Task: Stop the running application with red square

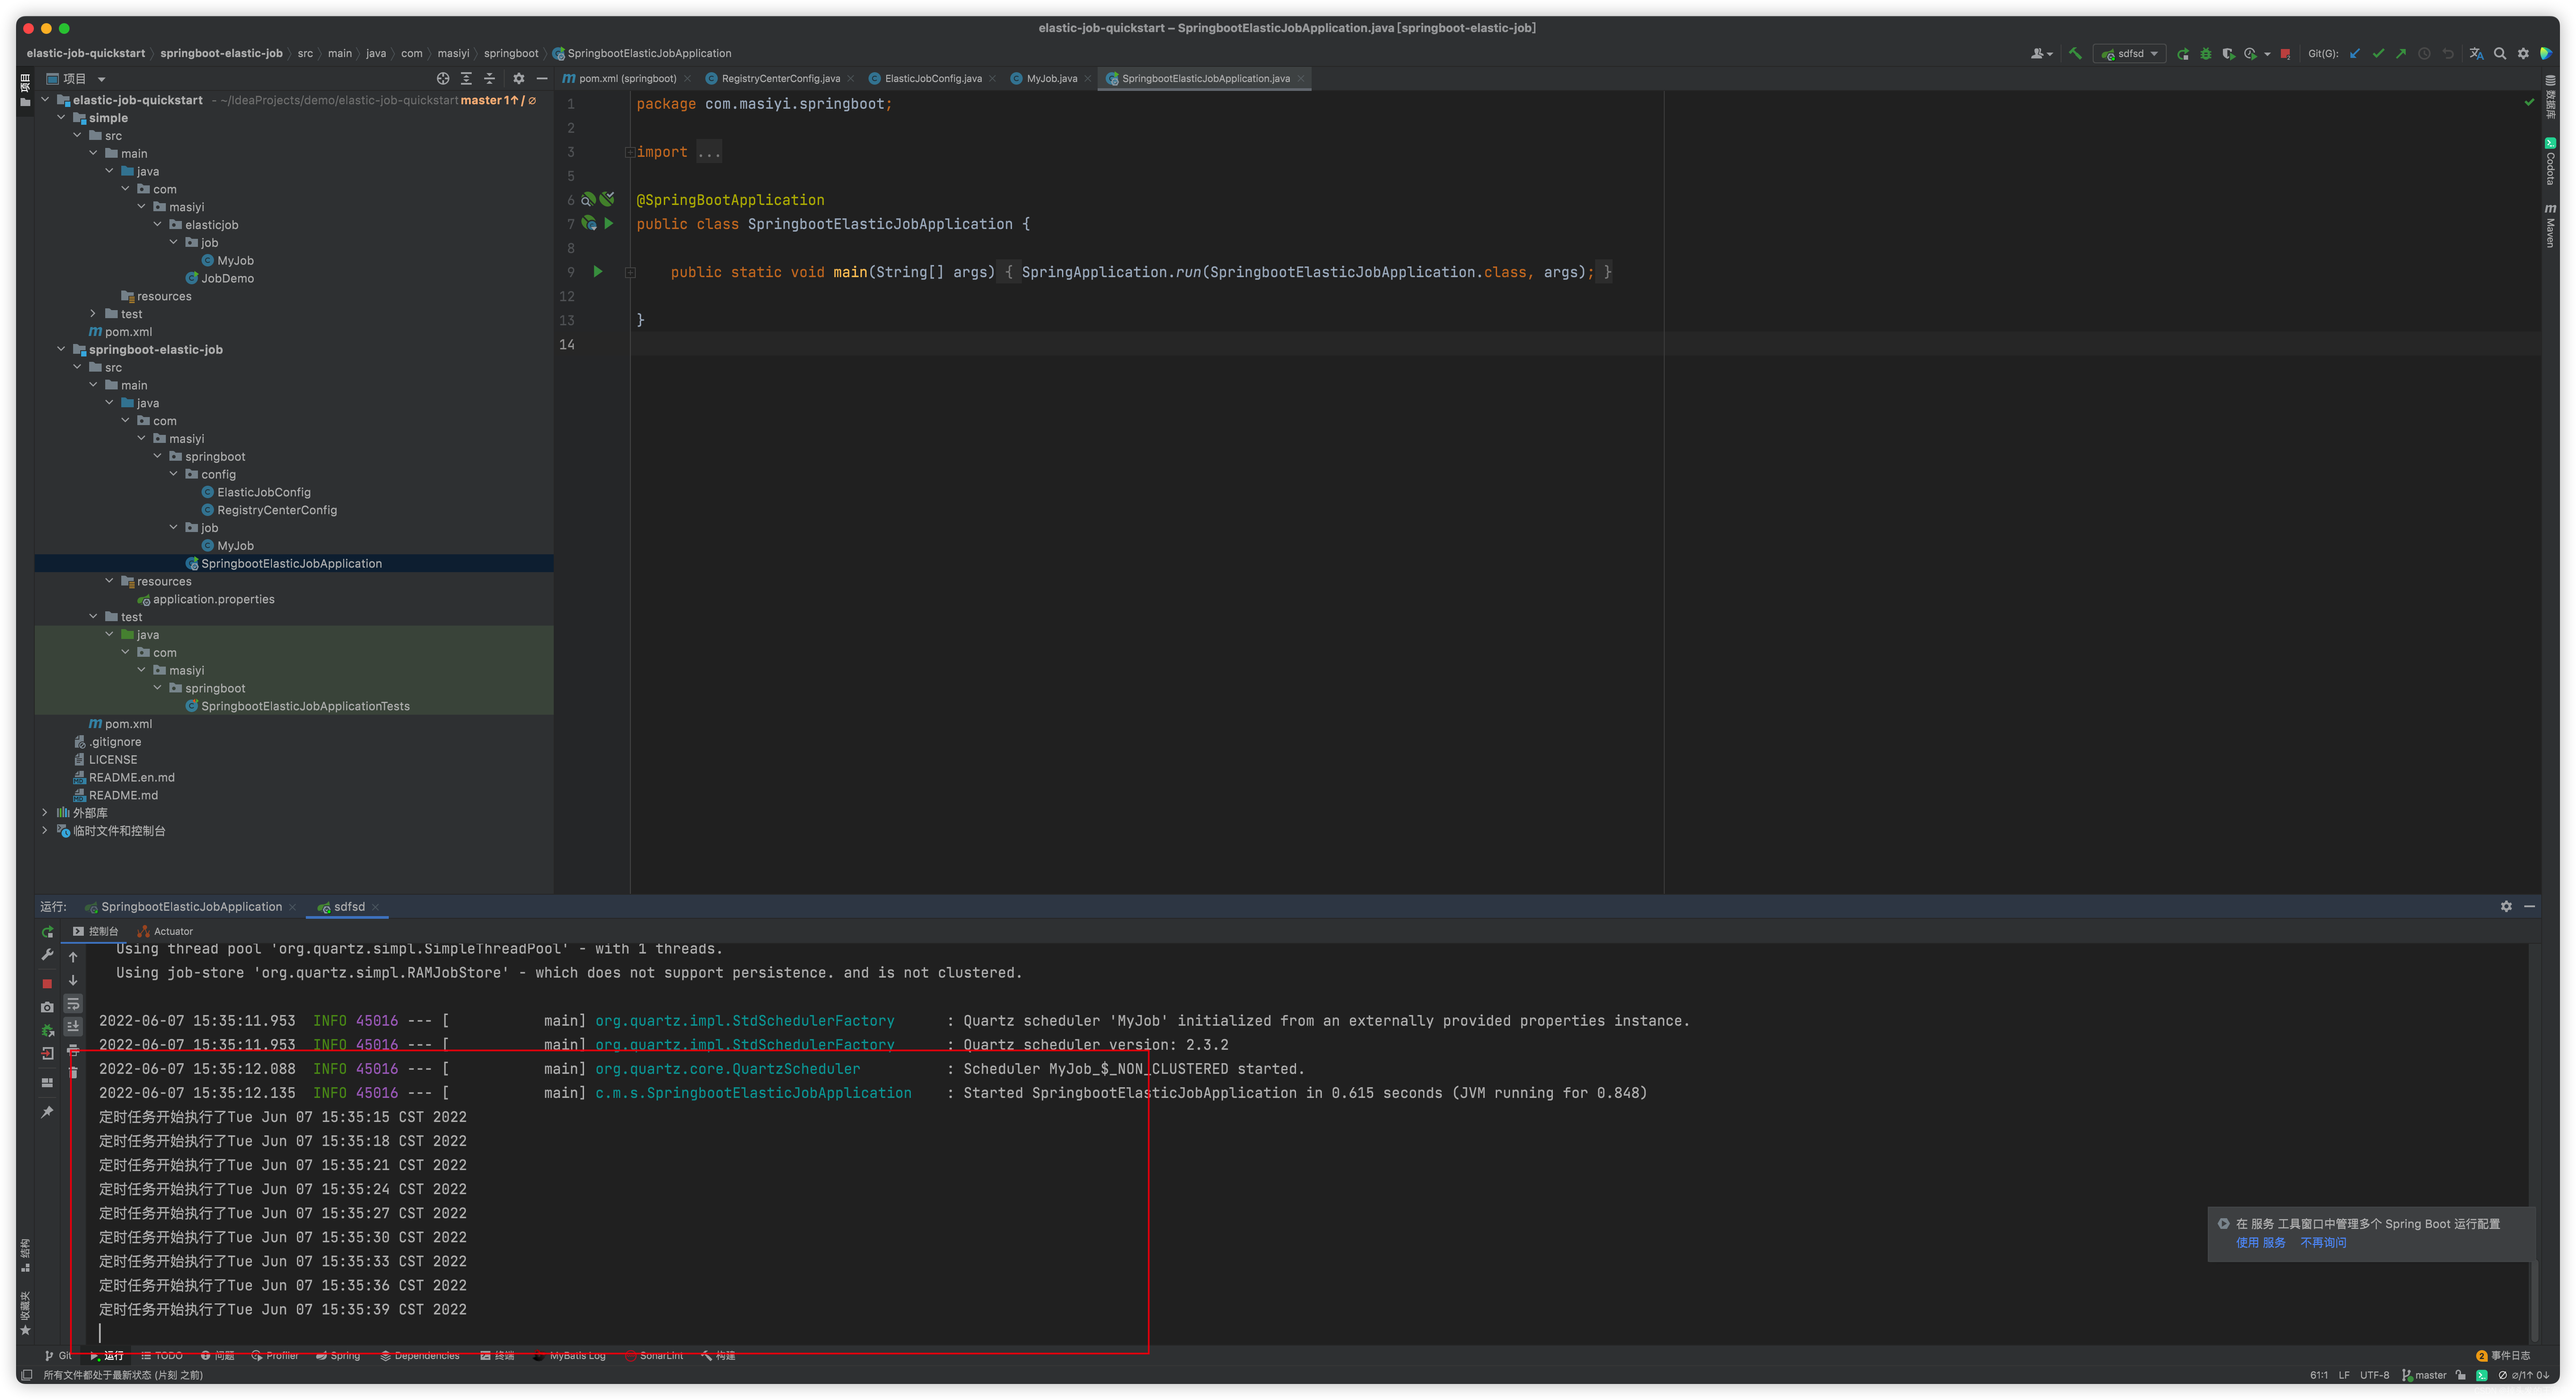Action: [2285, 54]
